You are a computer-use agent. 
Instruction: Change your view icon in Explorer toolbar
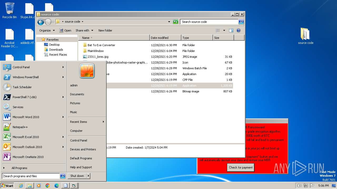click(x=218, y=30)
